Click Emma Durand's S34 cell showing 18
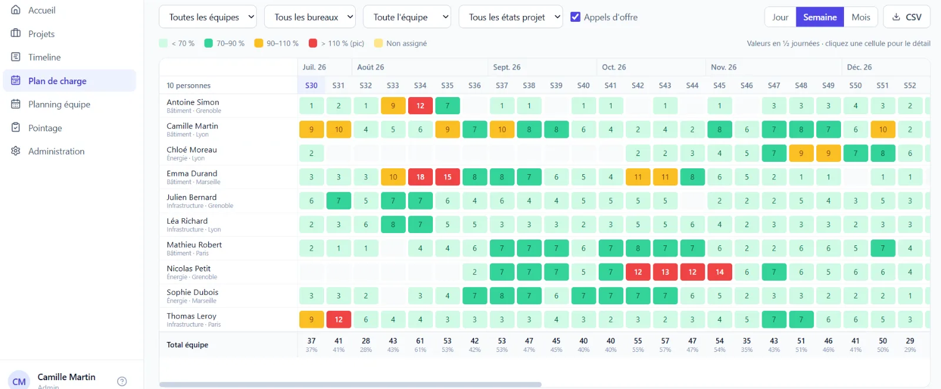The height and width of the screenshot is (389, 941). (x=421, y=177)
